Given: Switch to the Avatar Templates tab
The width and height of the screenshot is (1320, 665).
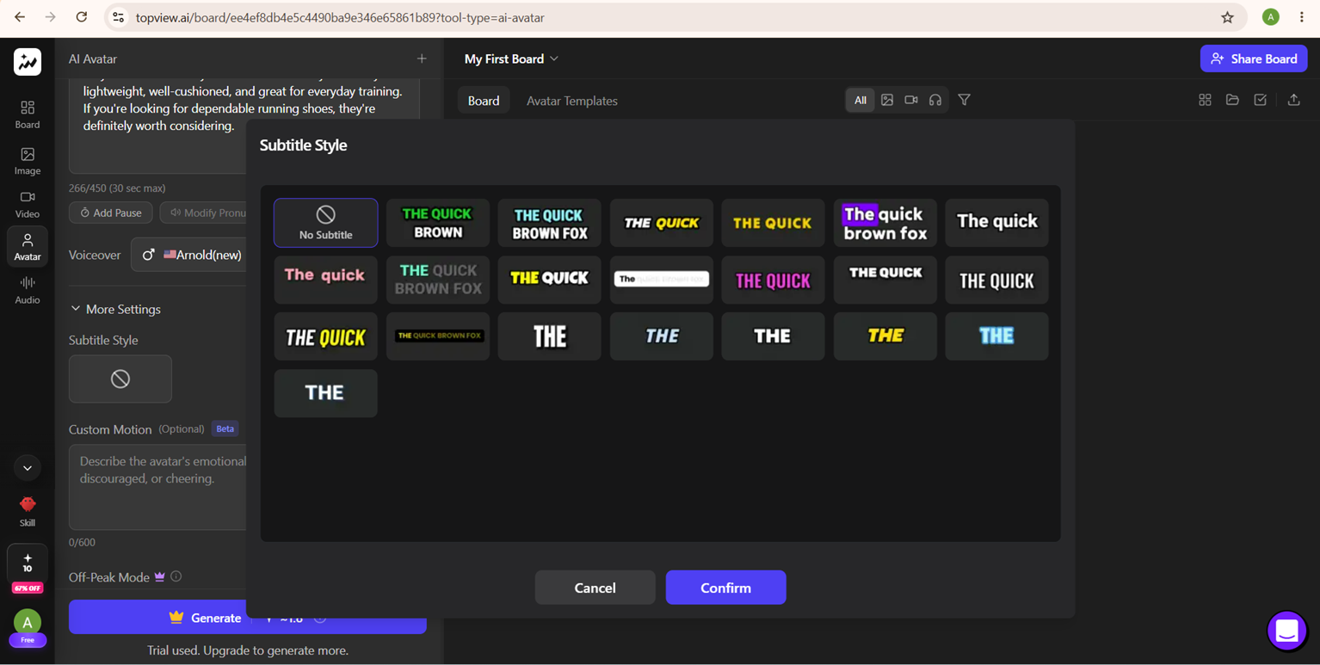Looking at the screenshot, I should click(x=572, y=101).
